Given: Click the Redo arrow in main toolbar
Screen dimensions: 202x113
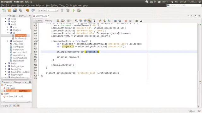Looking at the screenshot, I should tap(33, 10).
